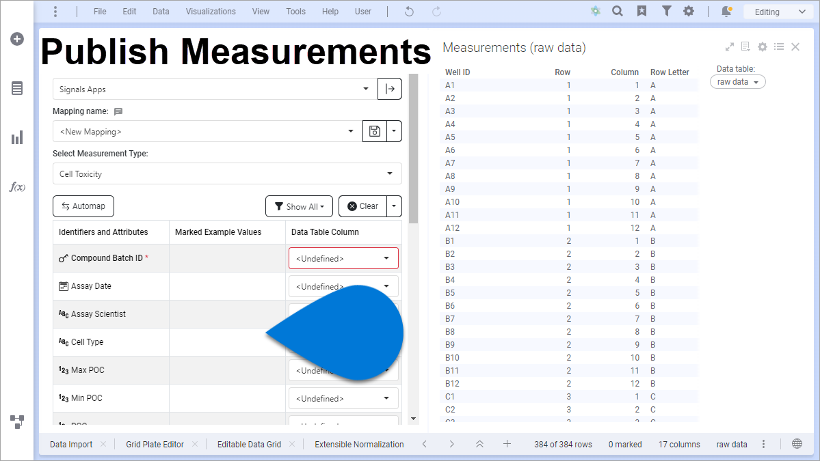Maximize the Measurements visualization
This screenshot has height=461, width=820.
730,47
